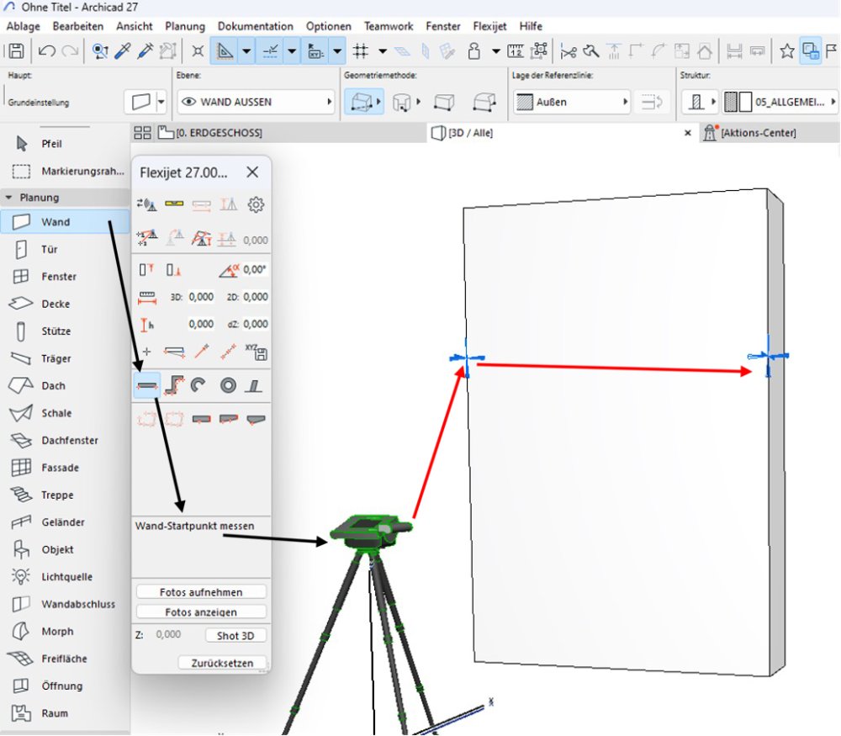Select the Wand tool in toolbox
This screenshot has width=841, height=736.
65,221
